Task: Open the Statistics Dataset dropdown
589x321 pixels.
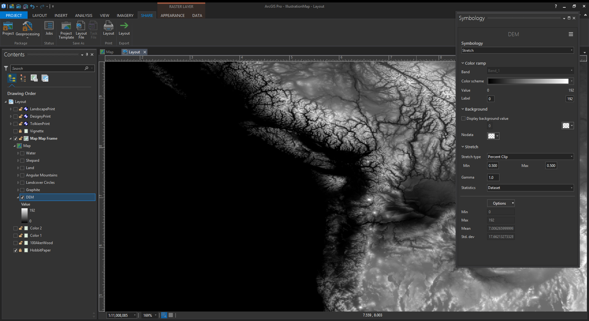Action: click(x=530, y=188)
